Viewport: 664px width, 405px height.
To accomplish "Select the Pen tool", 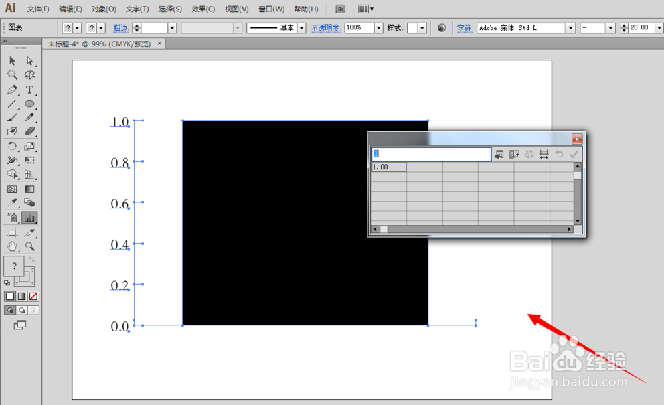I will pos(12,90).
